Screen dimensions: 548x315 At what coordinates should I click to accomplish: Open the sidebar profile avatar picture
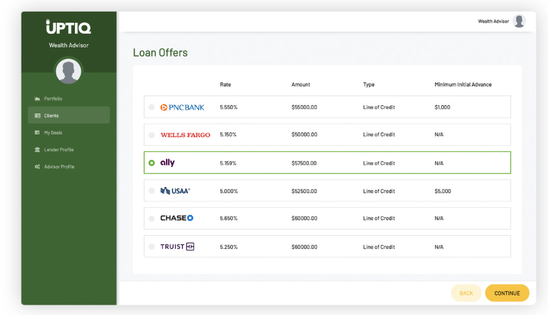(x=68, y=71)
